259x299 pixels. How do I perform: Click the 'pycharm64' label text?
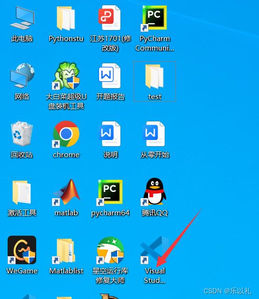point(110,213)
